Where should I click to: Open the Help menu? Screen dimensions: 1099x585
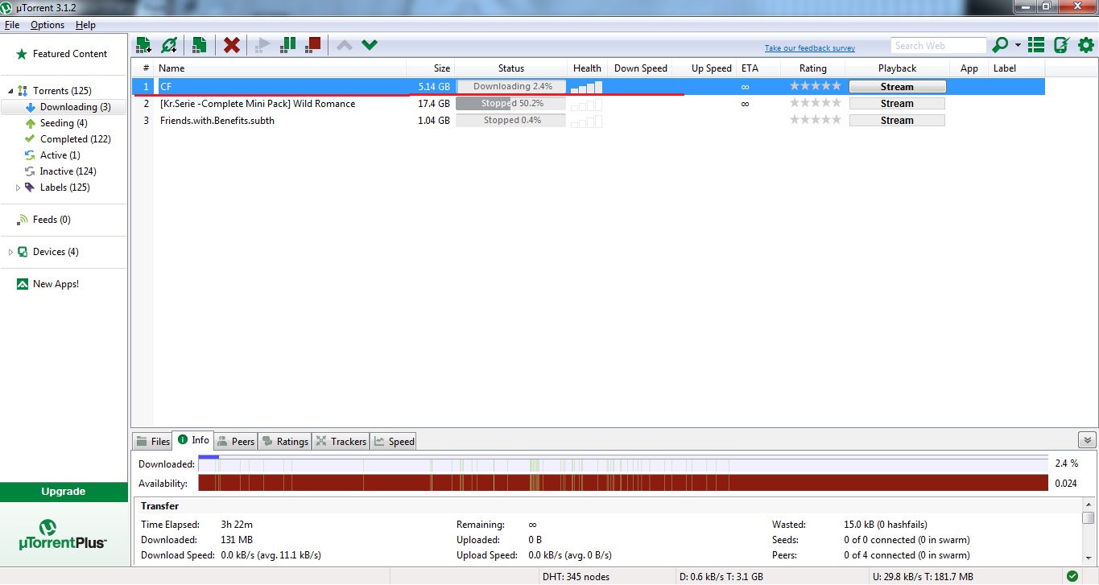click(x=85, y=25)
